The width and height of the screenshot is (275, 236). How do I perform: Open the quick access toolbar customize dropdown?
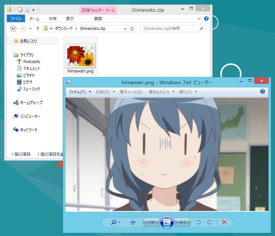(33, 10)
